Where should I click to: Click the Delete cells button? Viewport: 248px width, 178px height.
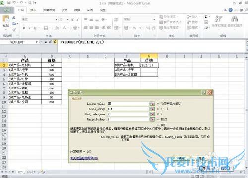[193, 22]
